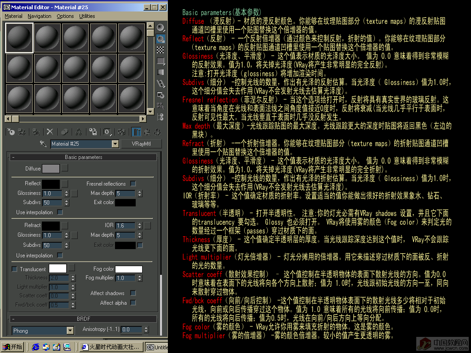Click Put Material to Scene icon
Image resolution: width=471 pixels, height=353 pixels.
(x=22, y=132)
